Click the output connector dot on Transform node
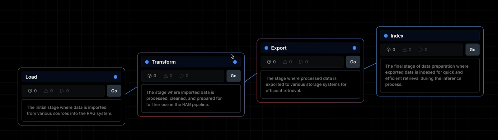 pos(235,62)
